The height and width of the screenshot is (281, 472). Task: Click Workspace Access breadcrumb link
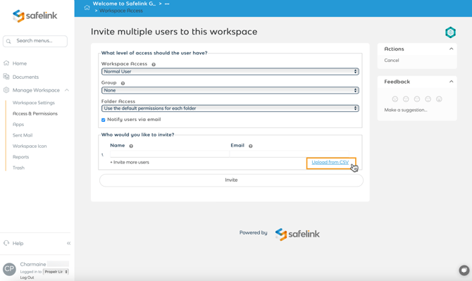pyautogui.click(x=121, y=11)
